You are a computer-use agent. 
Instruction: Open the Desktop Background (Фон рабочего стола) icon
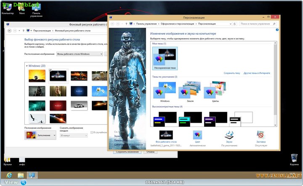click(x=166, y=135)
